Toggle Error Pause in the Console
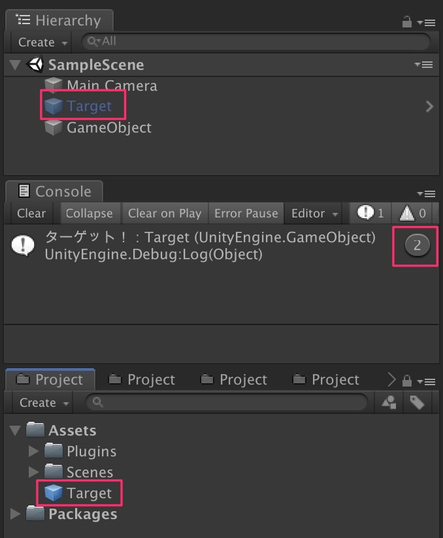443x538 pixels. click(246, 214)
